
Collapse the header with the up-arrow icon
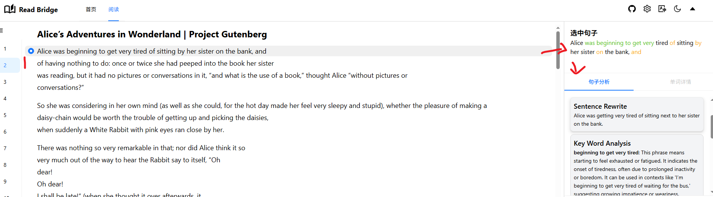[x=693, y=9]
